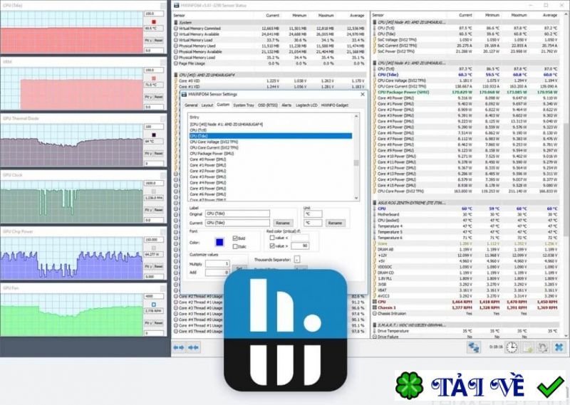The width and height of the screenshot is (570, 405).
Task: Click Rename button next to the unit field
Action: (x=335, y=223)
